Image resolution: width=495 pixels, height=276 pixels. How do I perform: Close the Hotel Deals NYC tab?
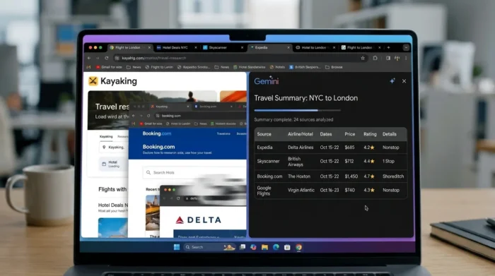coord(196,47)
